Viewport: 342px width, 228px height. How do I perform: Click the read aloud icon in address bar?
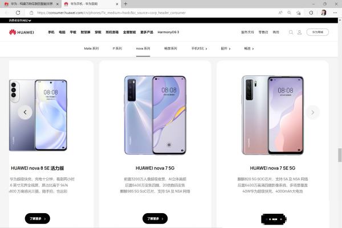tap(280, 13)
